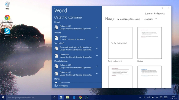The width and height of the screenshot is (179, 100).
Task: Click the Photoshop taskbar icon
Action: 87,97
